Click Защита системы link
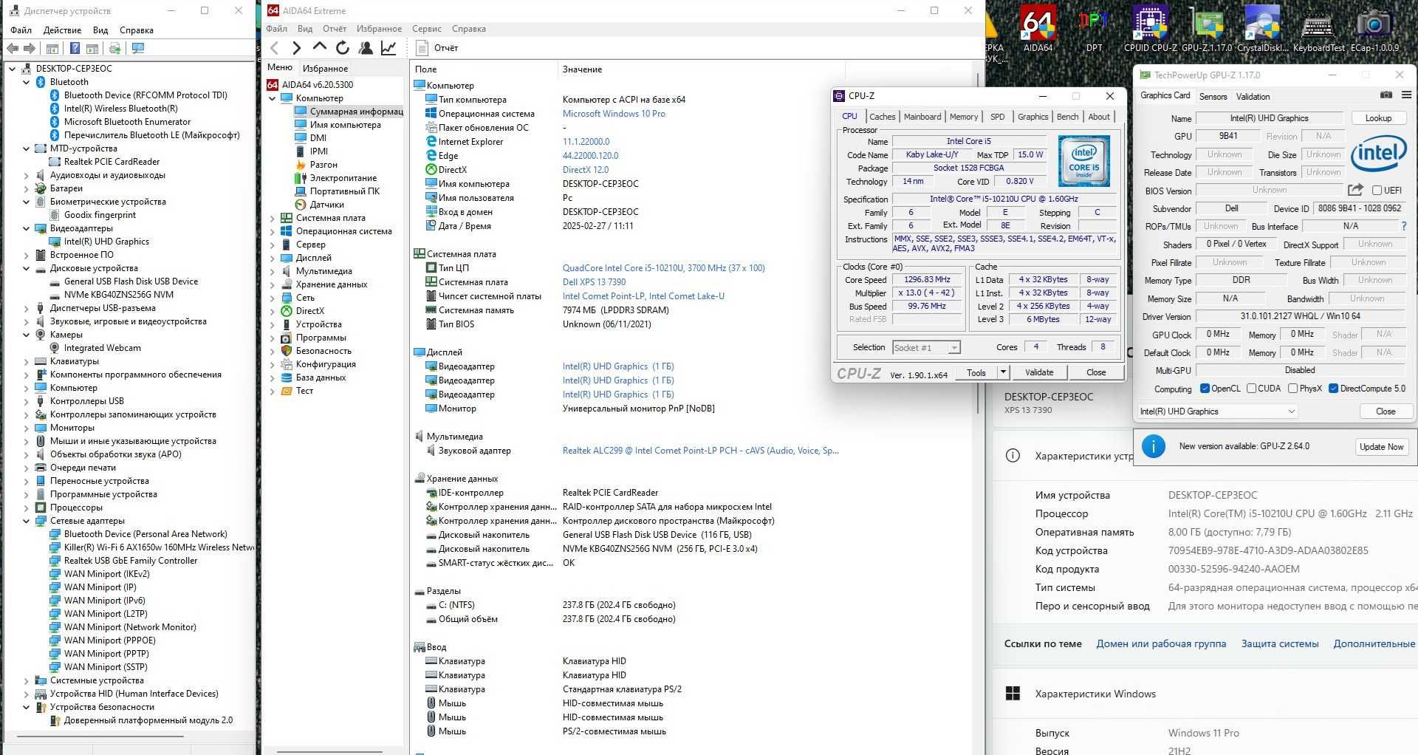Viewport: 1418px width, 755px height. tap(1280, 643)
